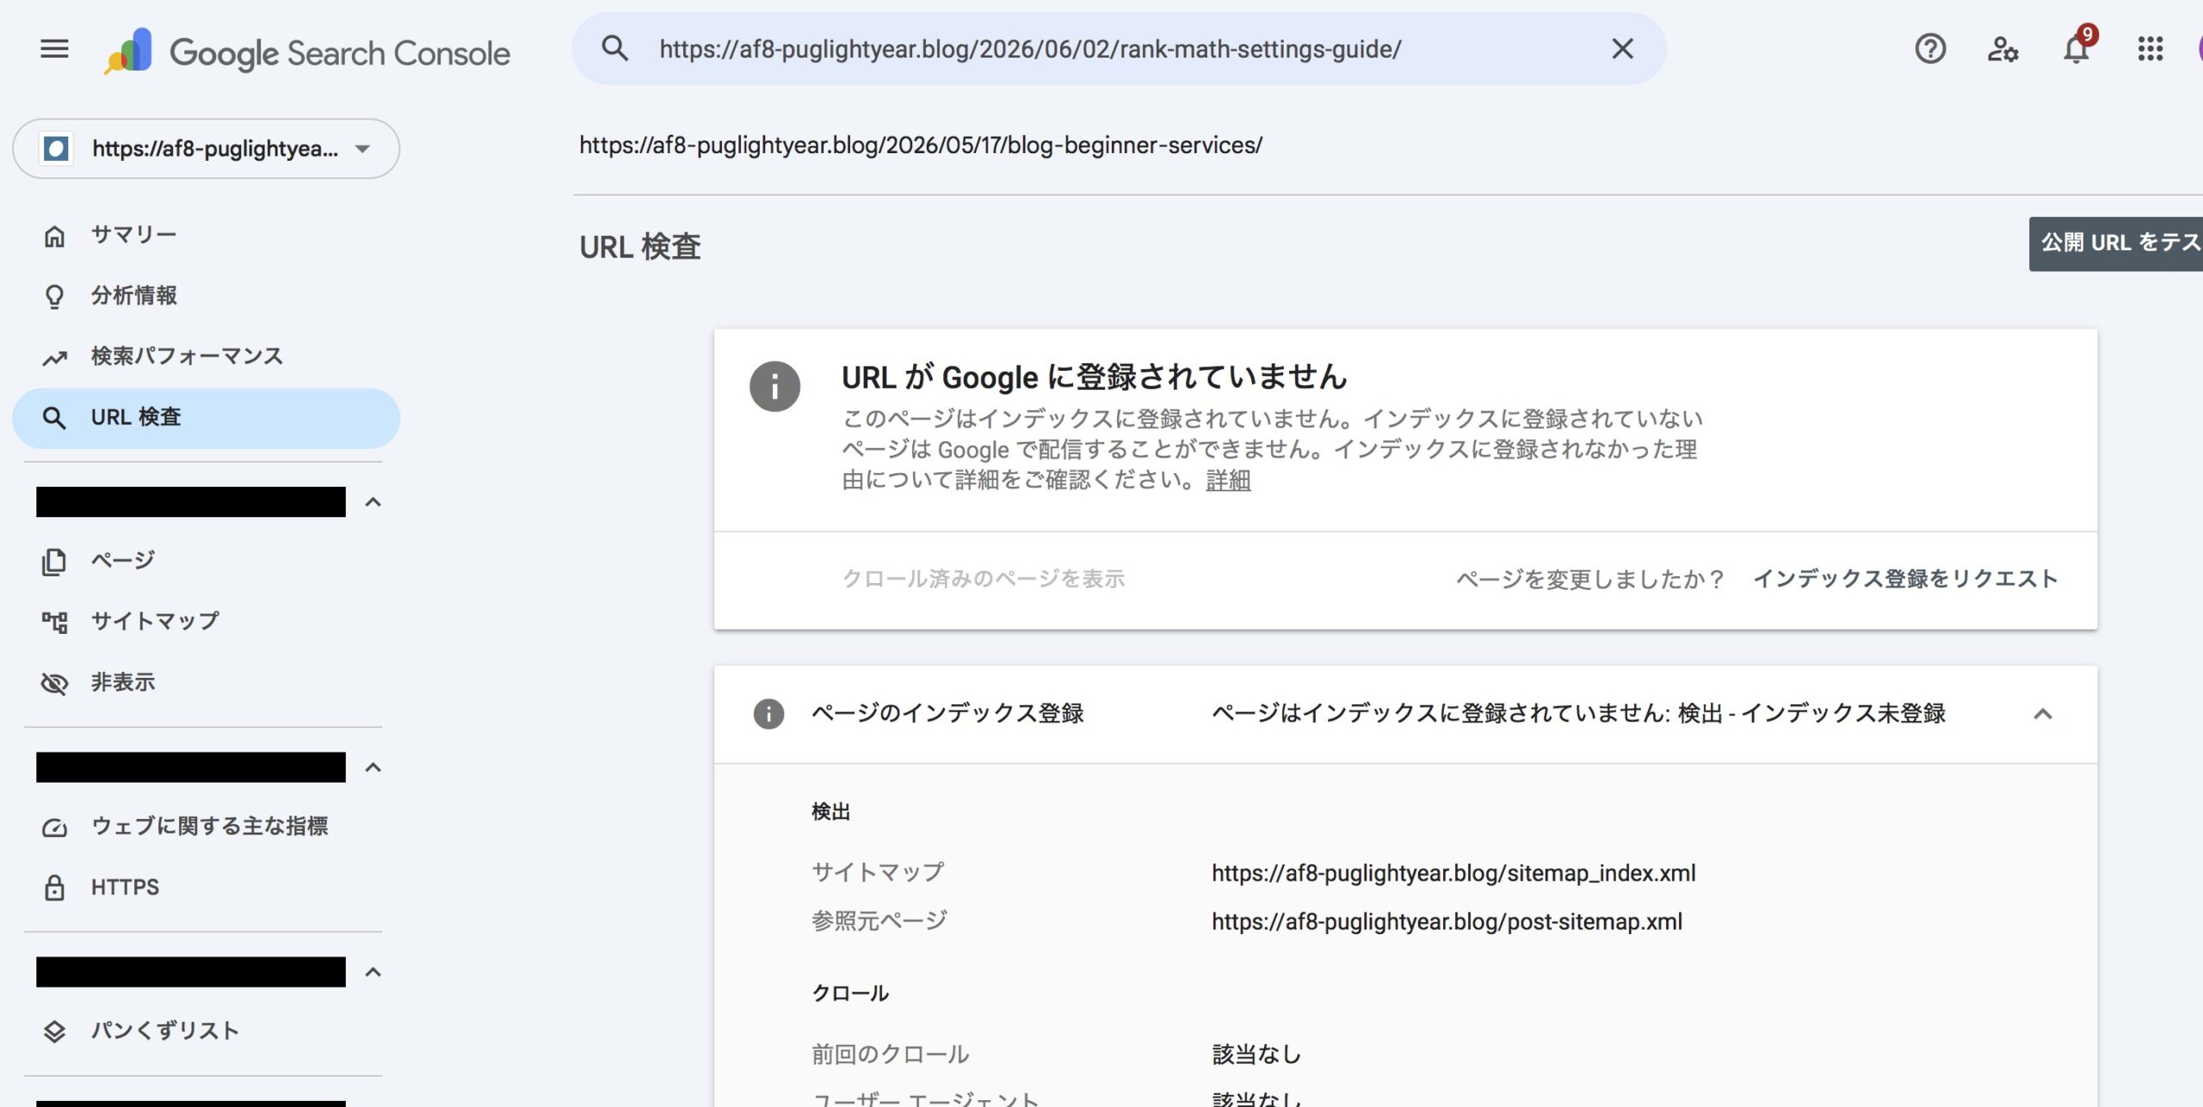Click the ページを変更しましたか？ text
Viewport: 2203px width, 1107px height.
click(1591, 579)
